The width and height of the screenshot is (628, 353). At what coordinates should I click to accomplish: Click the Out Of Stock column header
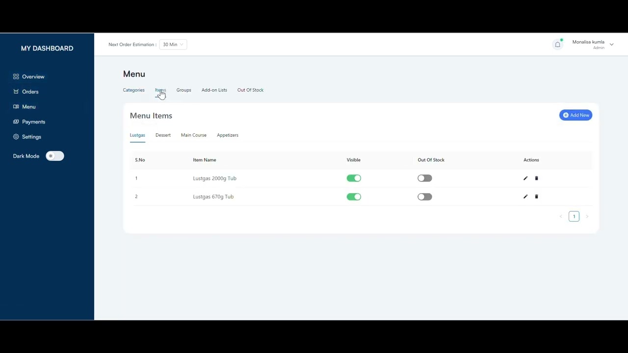(x=431, y=160)
